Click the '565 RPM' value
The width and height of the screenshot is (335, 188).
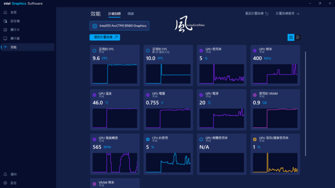tap(102, 147)
